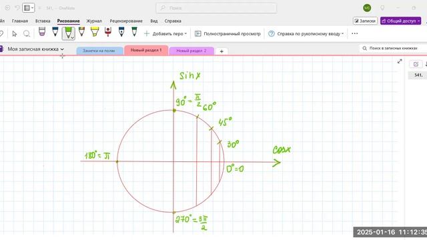Image resolution: width=427 pixels, height=240 pixels.
Task: Open the Журнал ribbon tab
Action: pyautogui.click(x=94, y=21)
